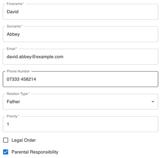161x158 pixels.
Task: Click the dropdown arrow next to Father
Action: click(153, 102)
